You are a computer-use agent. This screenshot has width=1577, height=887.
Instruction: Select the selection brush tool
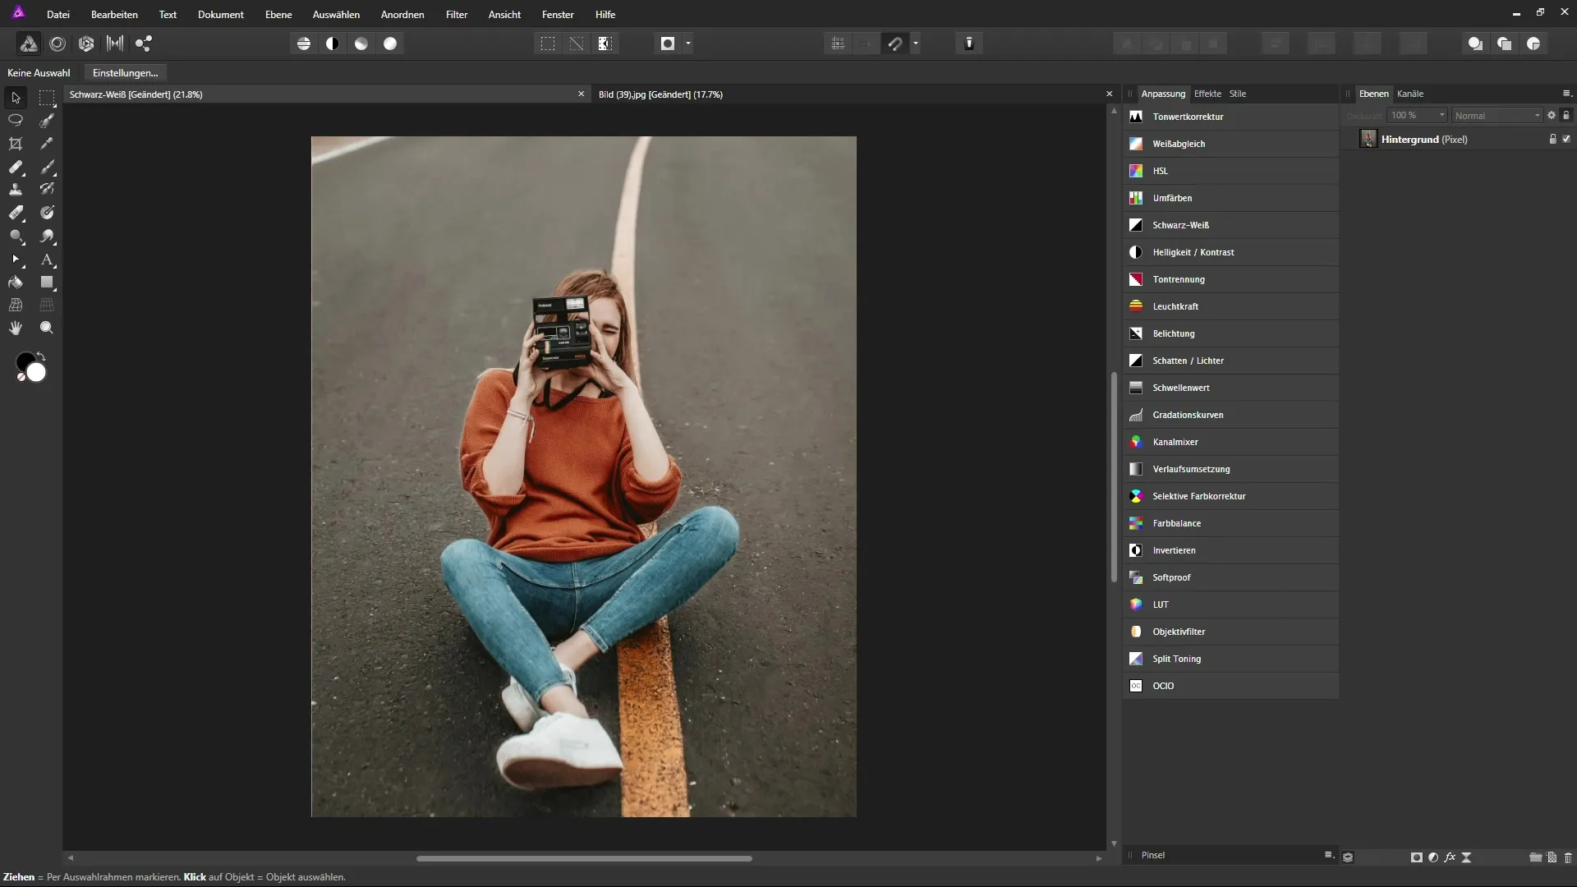[47, 121]
